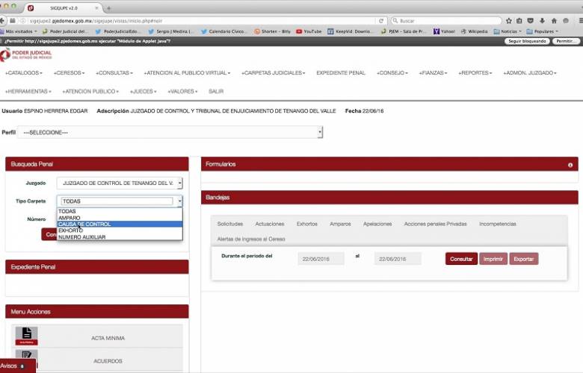Screen dimensions: 583x373
Task: Click the Firefox bookmark star icon
Action: (x=509, y=21)
